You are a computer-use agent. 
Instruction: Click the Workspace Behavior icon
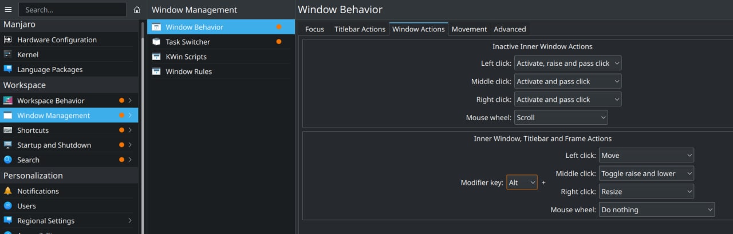7,101
